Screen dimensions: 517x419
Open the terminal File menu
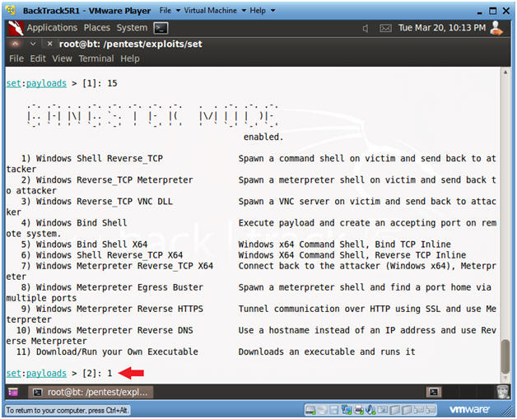16,58
